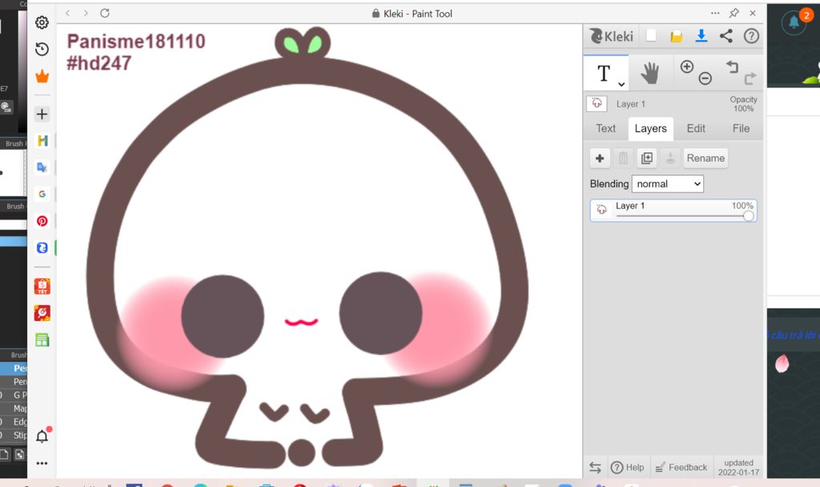Click the Rename layer button

tap(705, 158)
